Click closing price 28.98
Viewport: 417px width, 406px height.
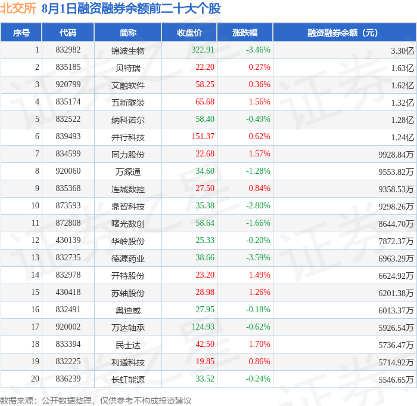point(205,293)
